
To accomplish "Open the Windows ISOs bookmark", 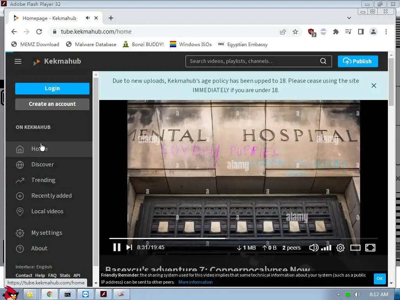I will coord(191,45).
